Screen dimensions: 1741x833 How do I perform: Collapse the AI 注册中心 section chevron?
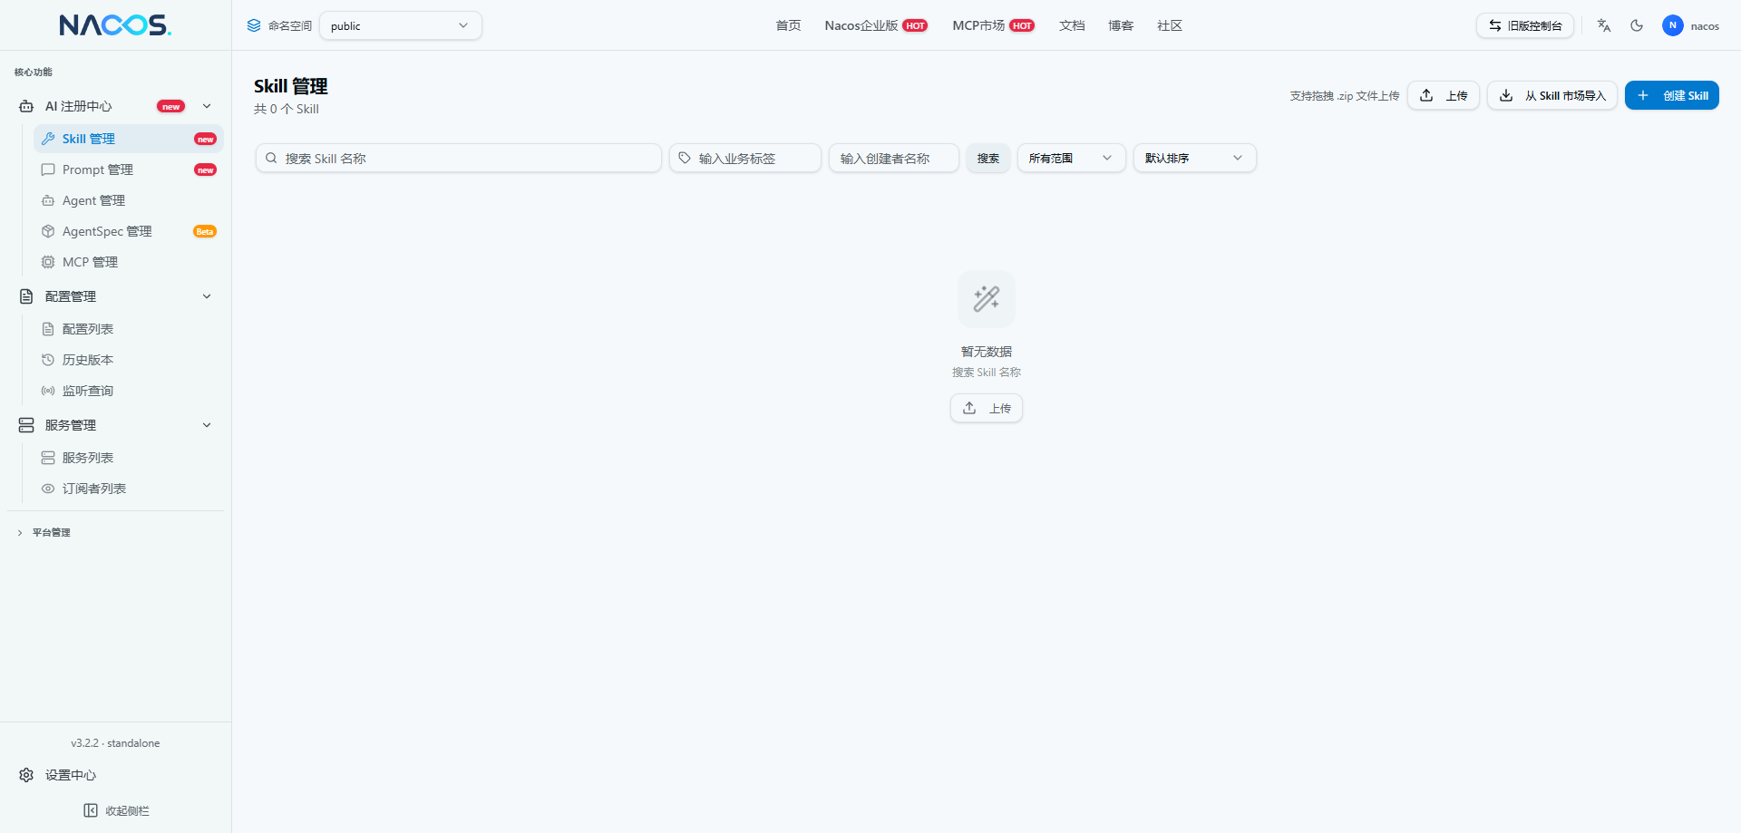click(x=207, y=106)
